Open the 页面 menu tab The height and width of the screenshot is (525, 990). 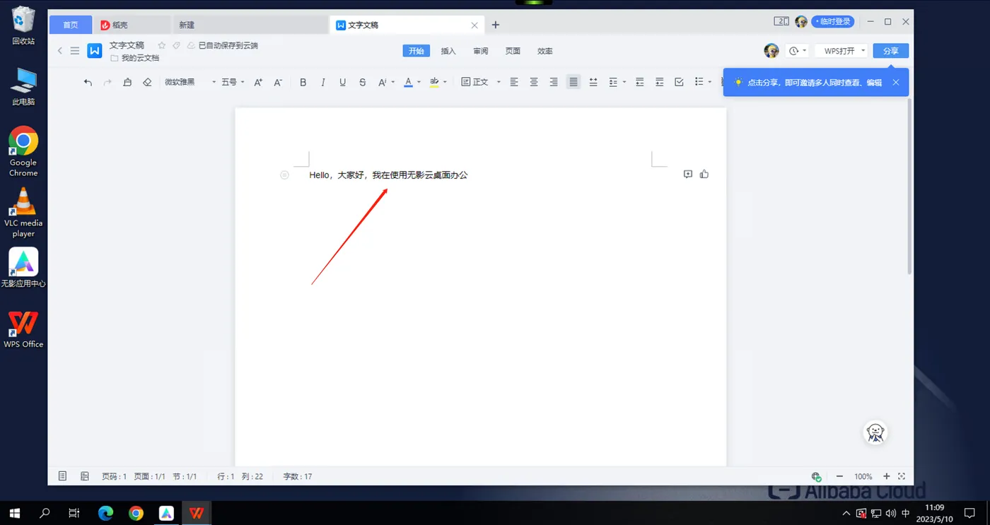(513, 51)
